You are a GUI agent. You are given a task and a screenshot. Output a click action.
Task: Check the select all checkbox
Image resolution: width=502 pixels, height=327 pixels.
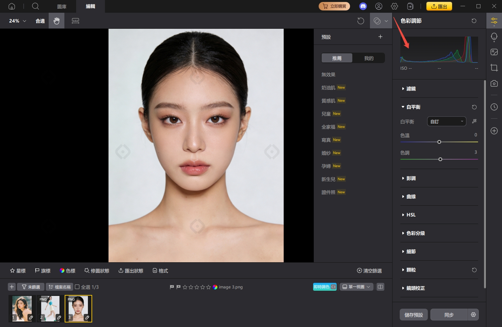point(77,287)
